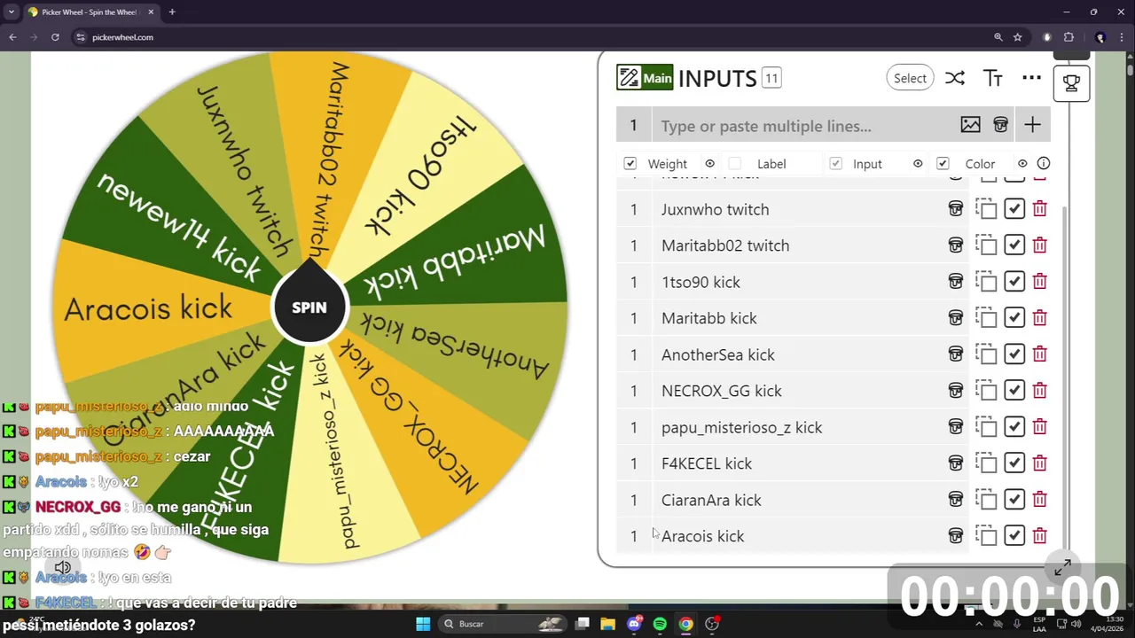Screen dimensions: 1135x638
Task: Delete the NECROX_GG kick entry
Action: pyautogui.click(x=1039, y=391)
